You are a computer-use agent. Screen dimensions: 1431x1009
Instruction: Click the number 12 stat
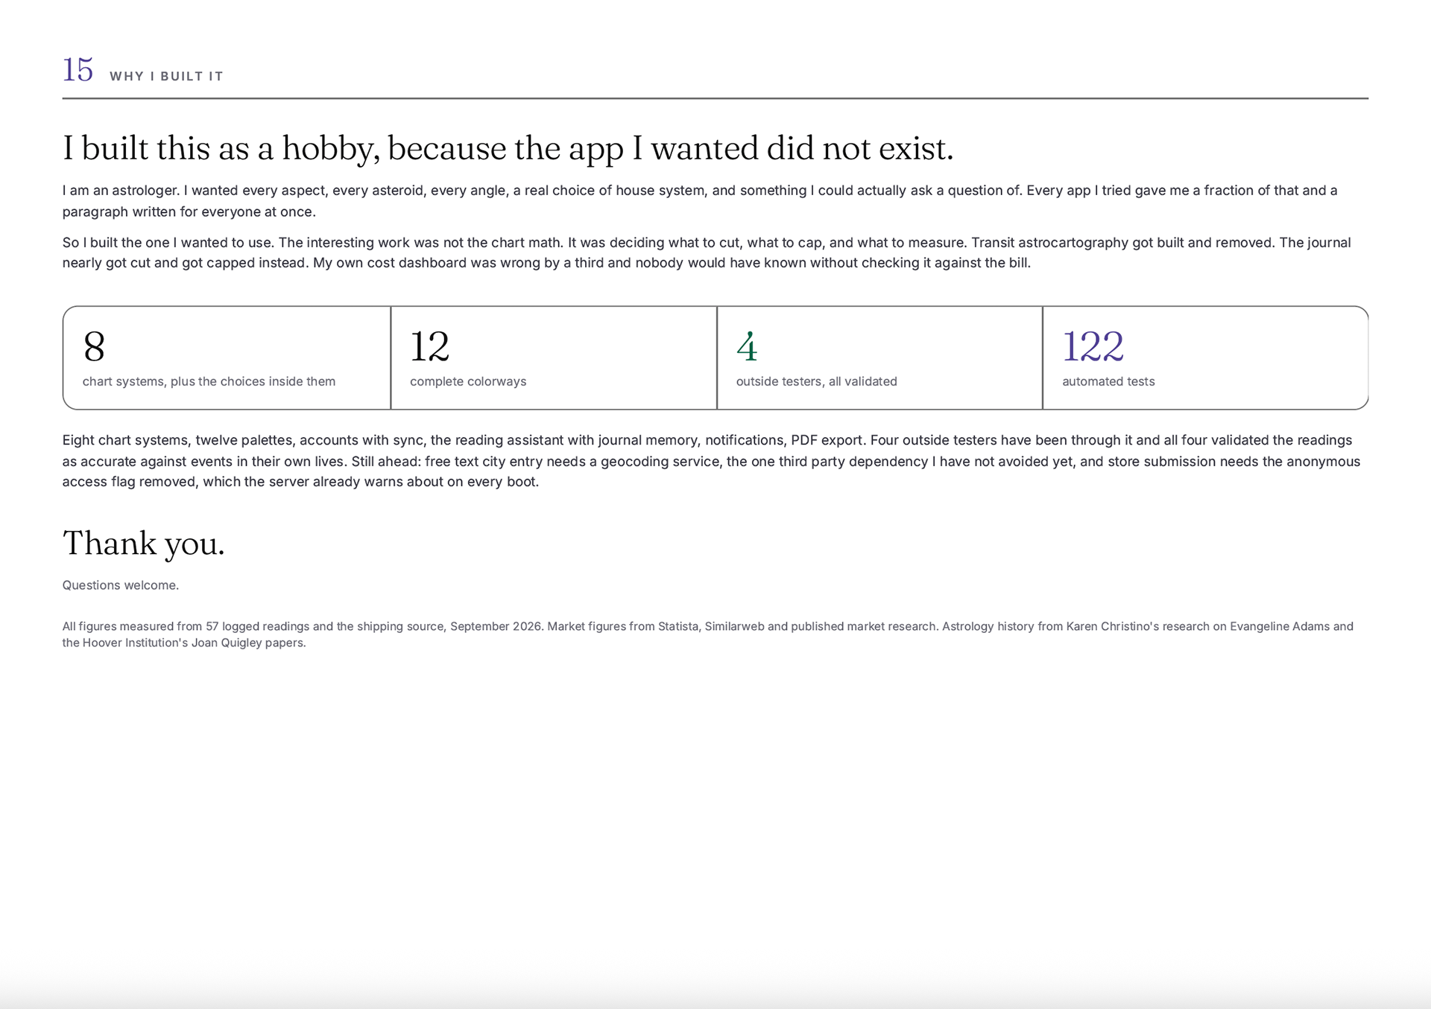[429, 346]
